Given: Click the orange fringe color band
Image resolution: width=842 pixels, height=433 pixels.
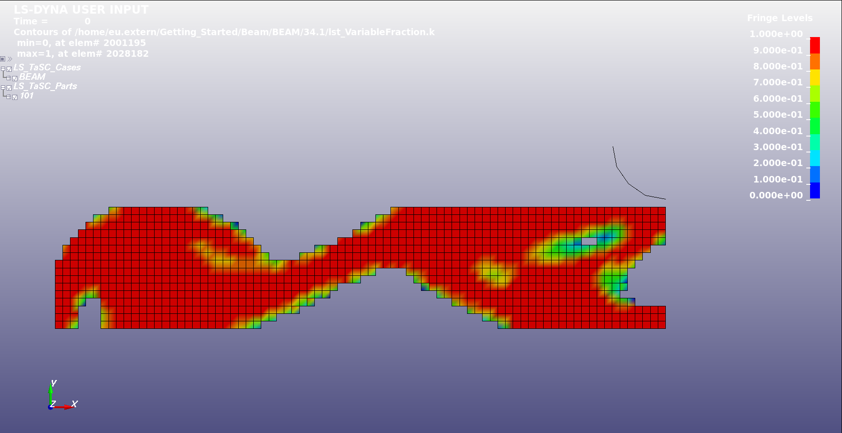Looking at the screenshot, I should (x=815, y=61).
